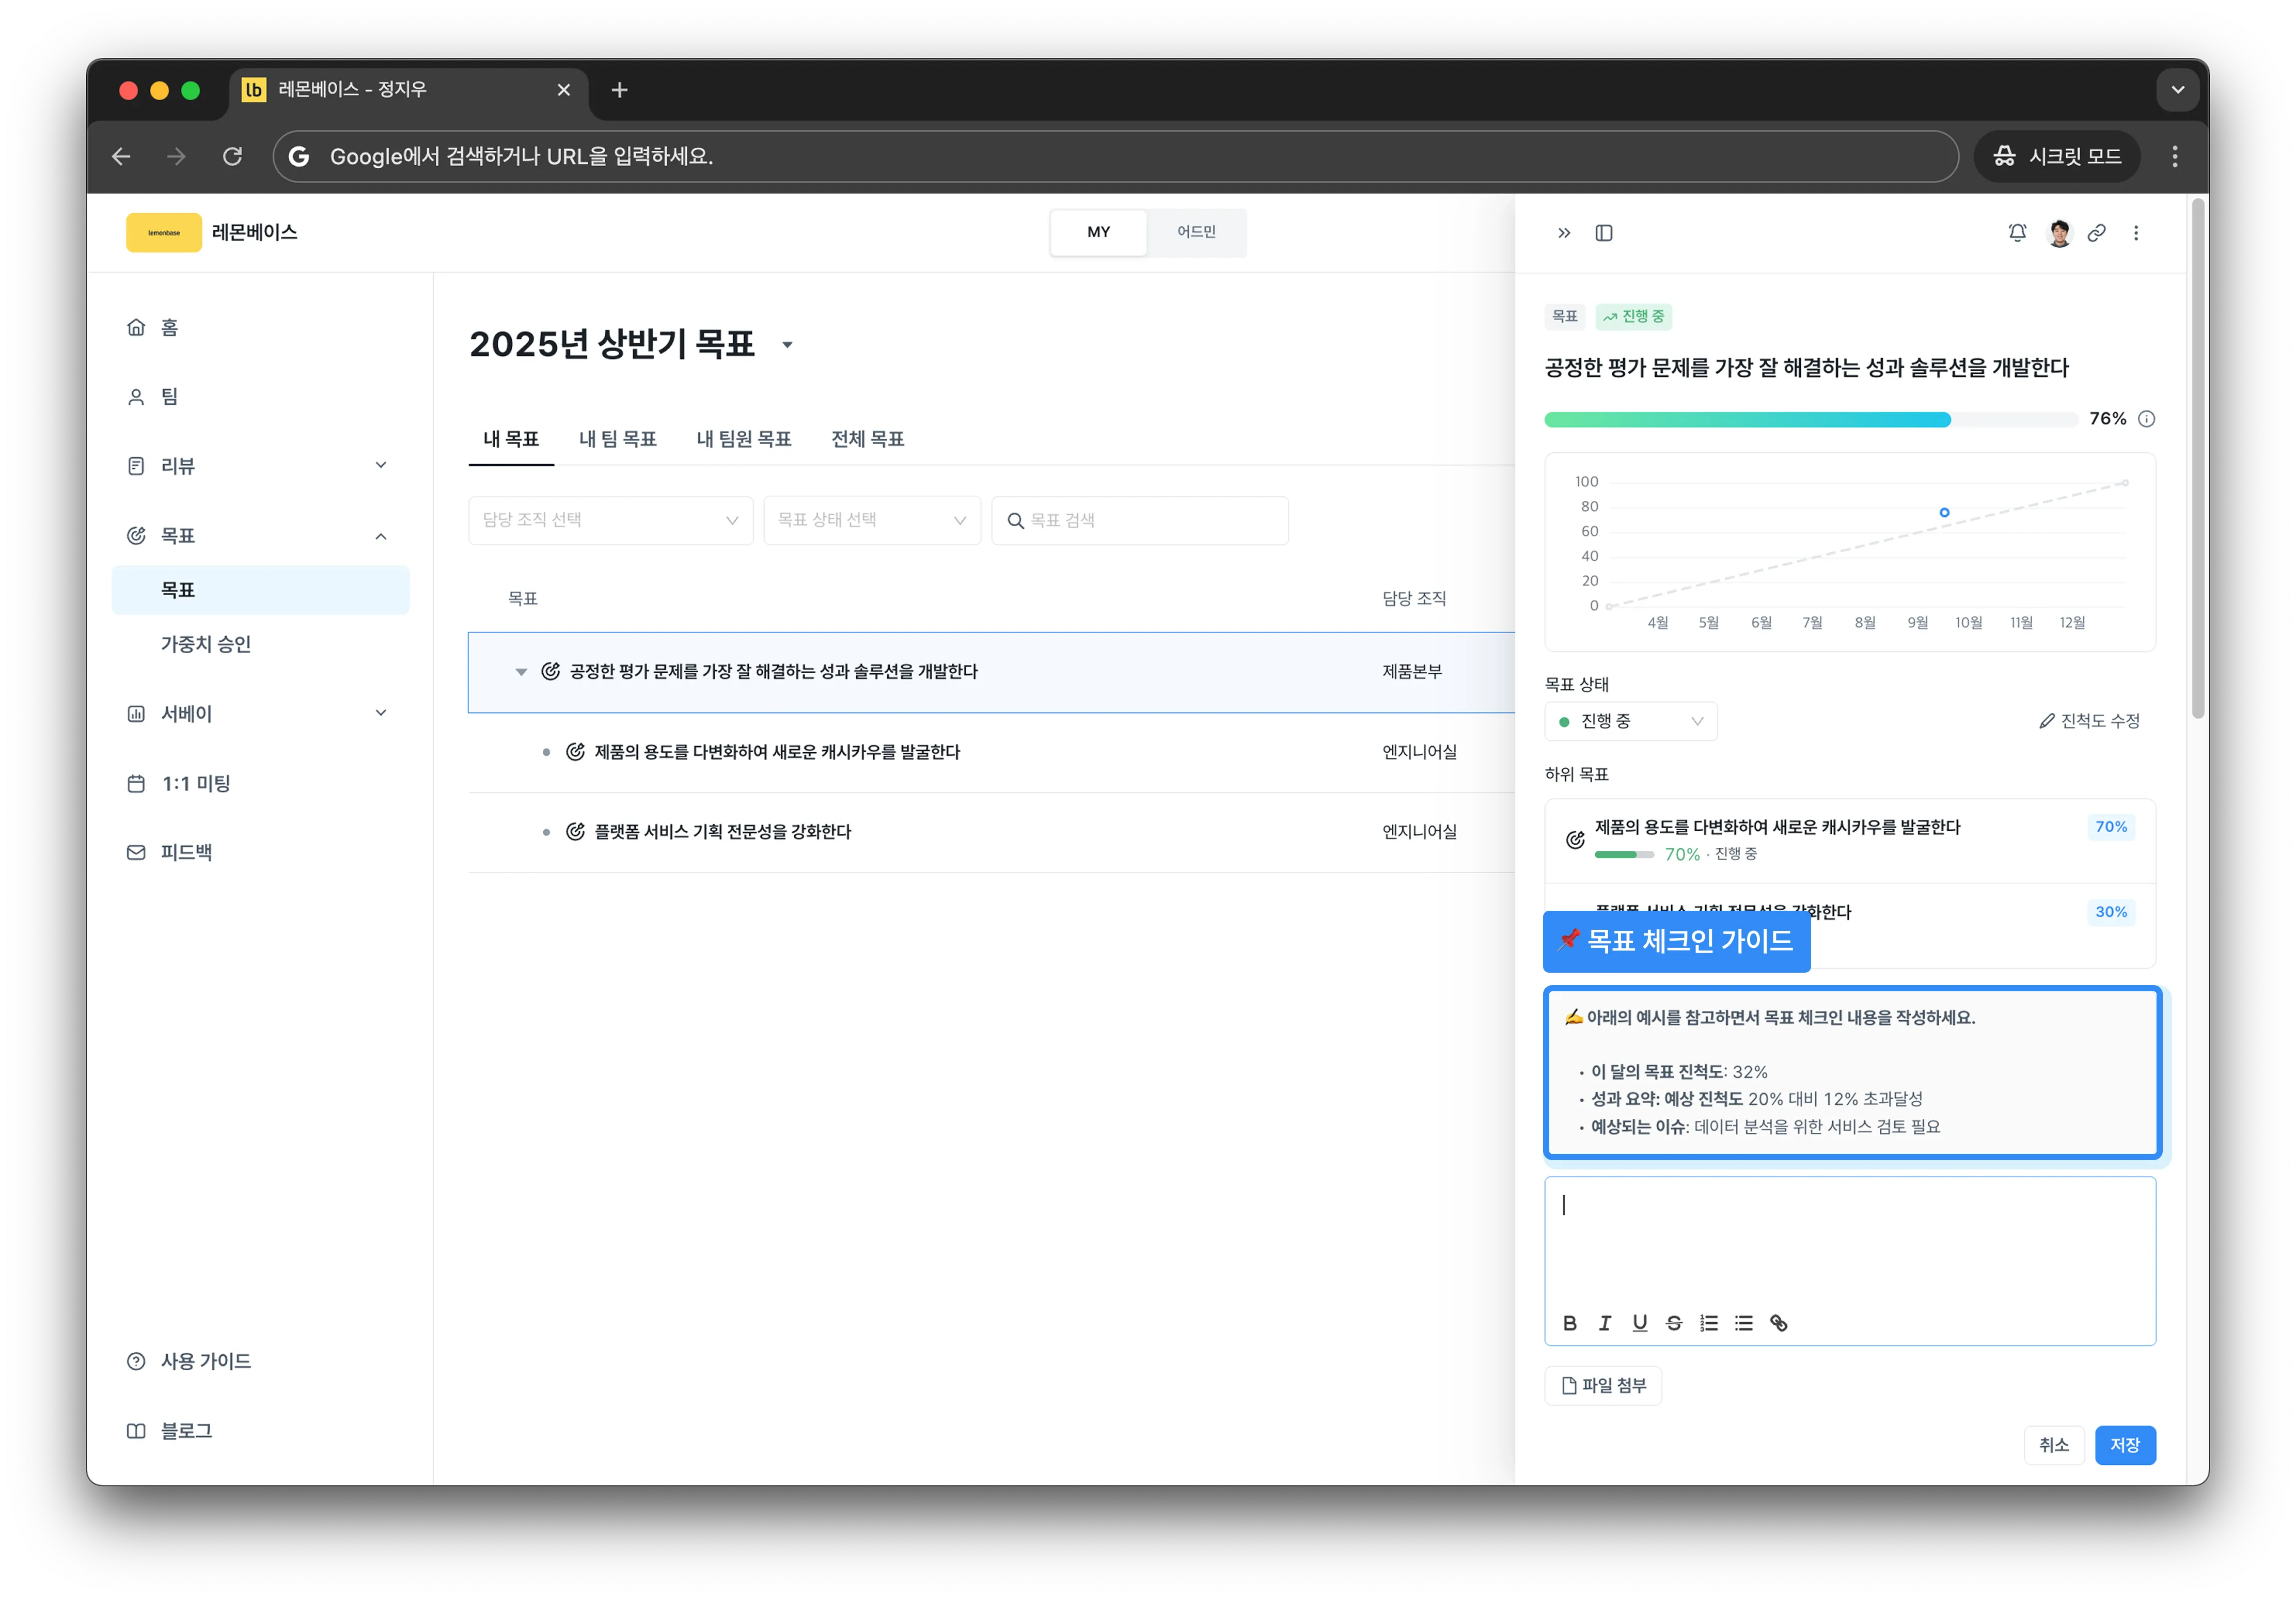This screenshot has height=1600, width=2296.
Task: Open the browser tab list dropdown
Action: point(2178,90)
